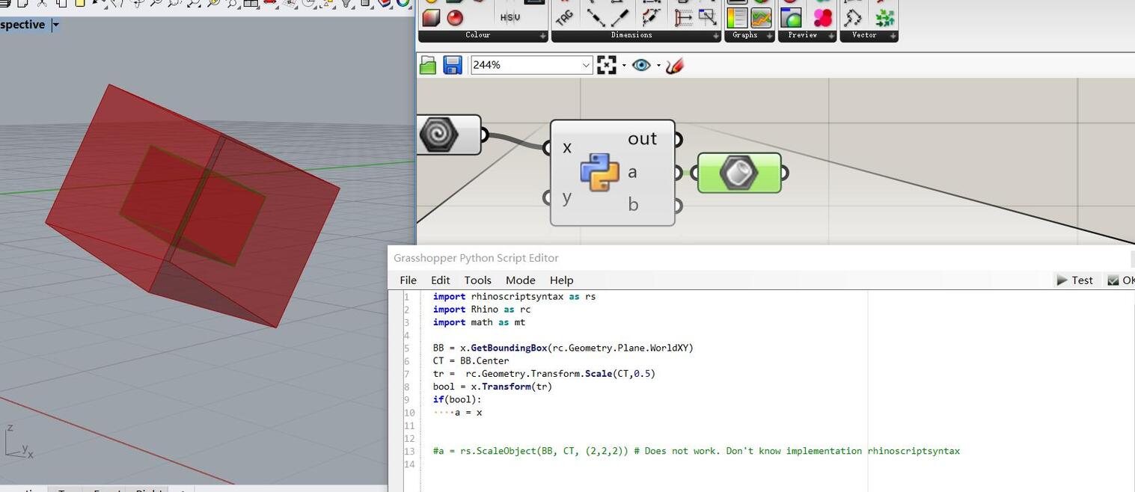Click the GetBoundingBox method in code

coord(509,348)
